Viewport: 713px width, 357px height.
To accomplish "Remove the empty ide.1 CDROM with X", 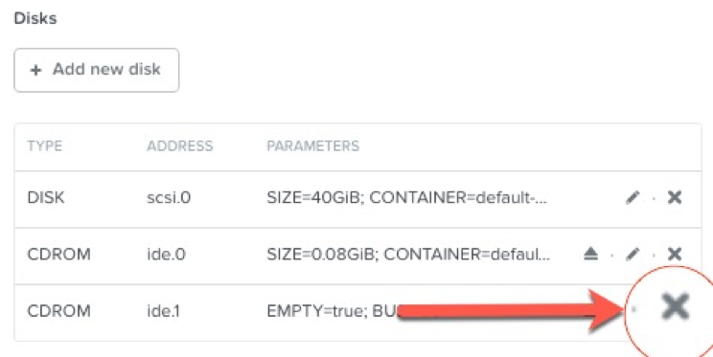I will [x=676, y=306].
